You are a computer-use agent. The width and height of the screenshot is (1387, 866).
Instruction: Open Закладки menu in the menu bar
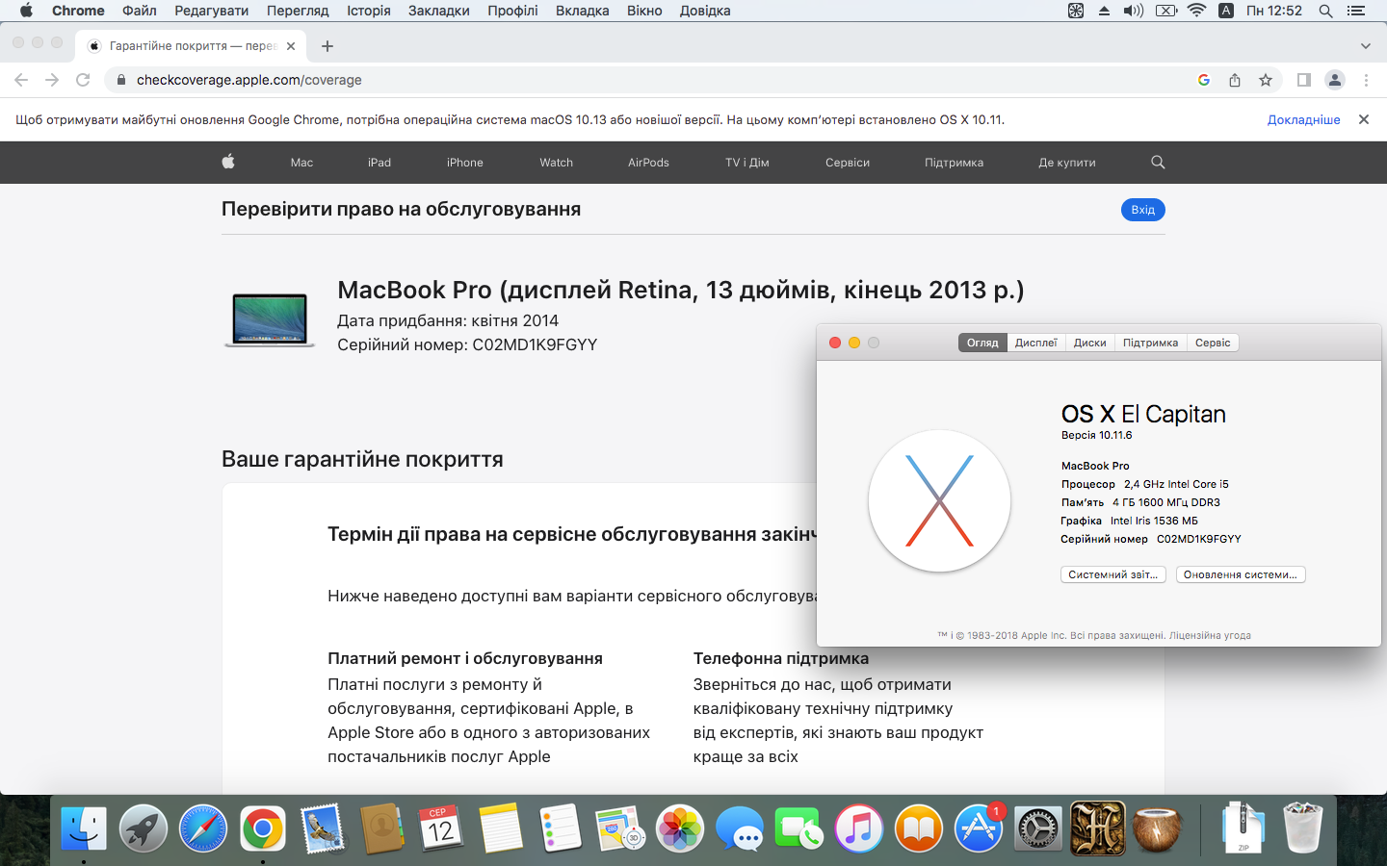(x=439, y=11)
